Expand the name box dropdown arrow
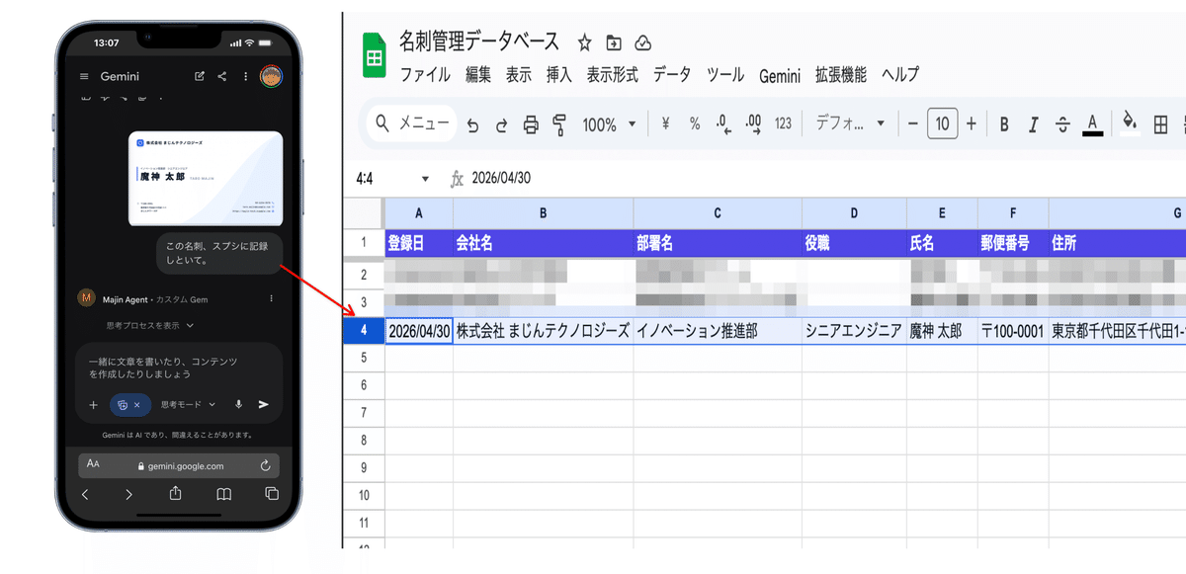1186x574 pixels. (425, 179)
